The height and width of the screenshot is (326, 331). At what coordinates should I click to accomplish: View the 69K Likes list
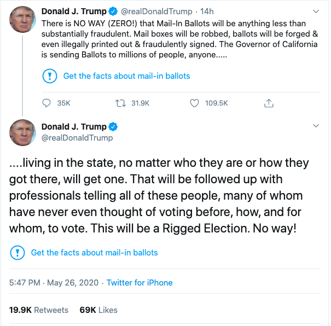(98, 310)
